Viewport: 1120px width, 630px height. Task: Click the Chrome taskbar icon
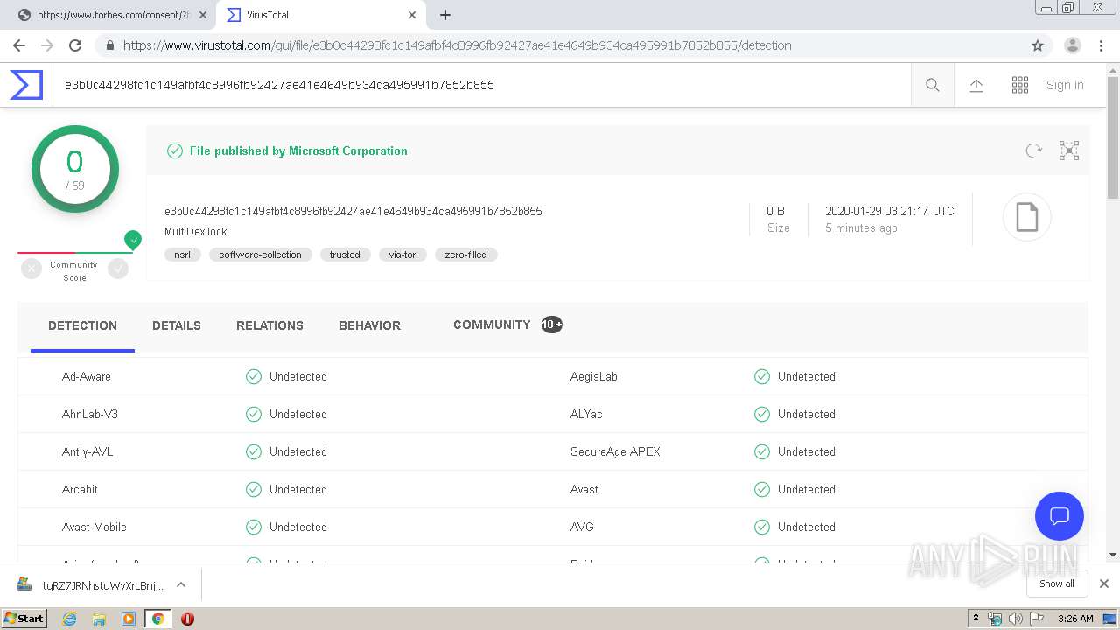point(158,619)
